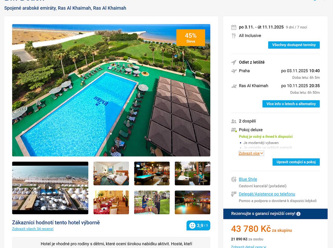Click the landing plane icon by Ras Al Khaimah
The height and width of the screenshot is (248, 333).
coord(234,86)
